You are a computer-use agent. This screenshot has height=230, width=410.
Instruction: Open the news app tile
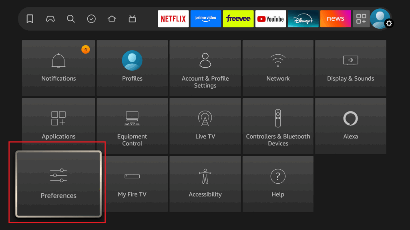[336, 19]
